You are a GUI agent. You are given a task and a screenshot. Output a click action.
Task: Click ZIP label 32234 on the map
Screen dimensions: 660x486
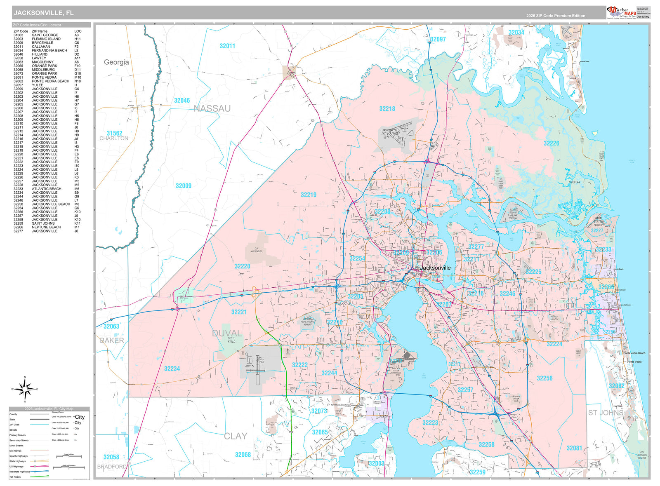pyautogui.click(x=172, y=369)
